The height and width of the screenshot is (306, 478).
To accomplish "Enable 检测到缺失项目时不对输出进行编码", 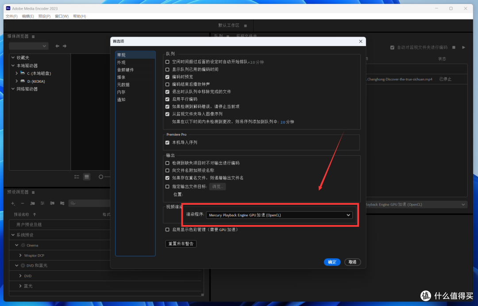I will 167,163.
